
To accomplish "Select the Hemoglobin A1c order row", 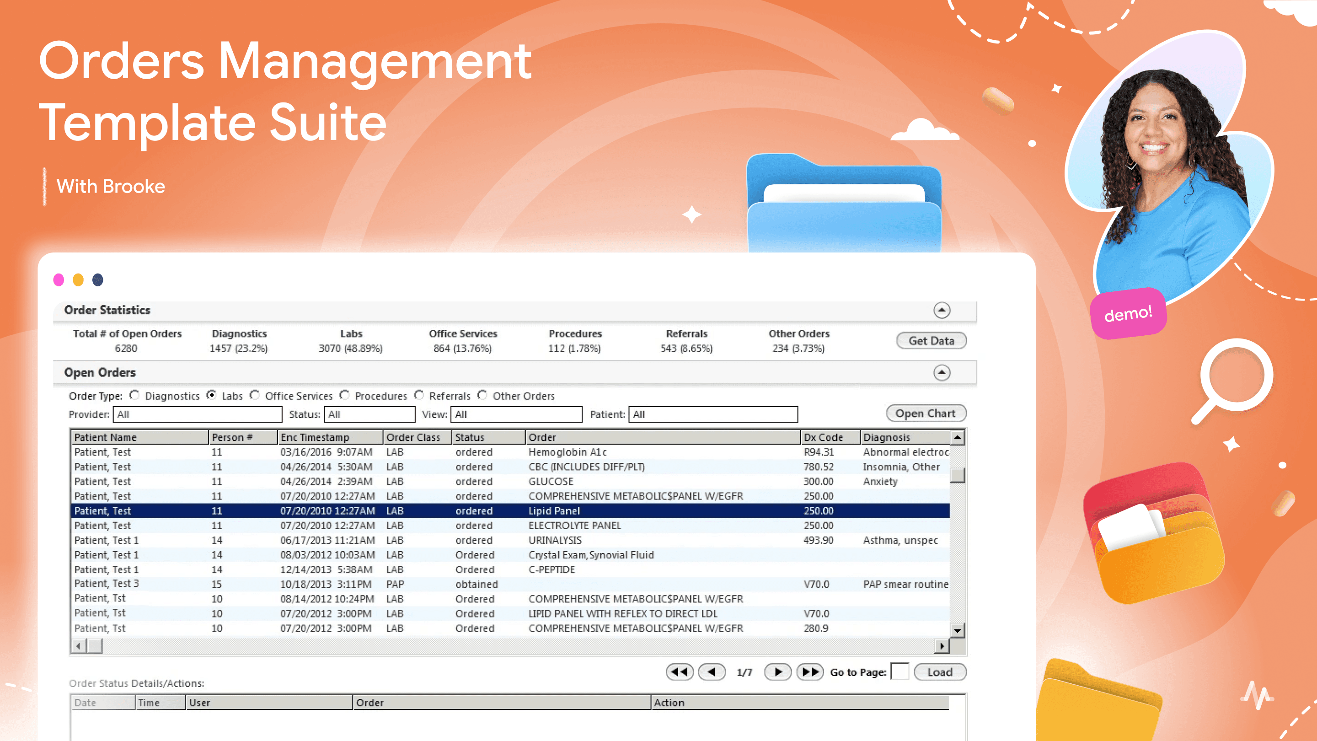I will (510, 452).
